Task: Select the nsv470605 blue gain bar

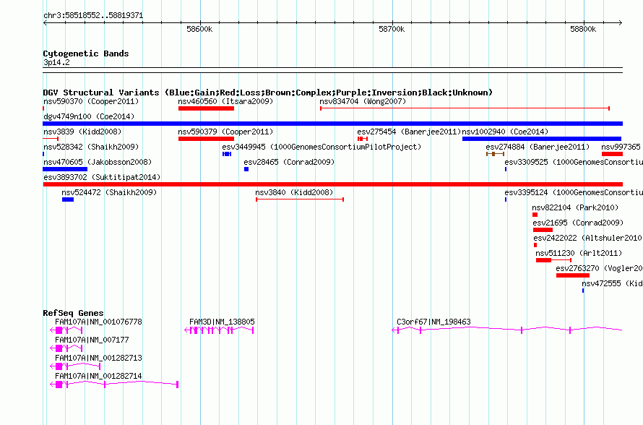Action: click(x=65, y=169)
